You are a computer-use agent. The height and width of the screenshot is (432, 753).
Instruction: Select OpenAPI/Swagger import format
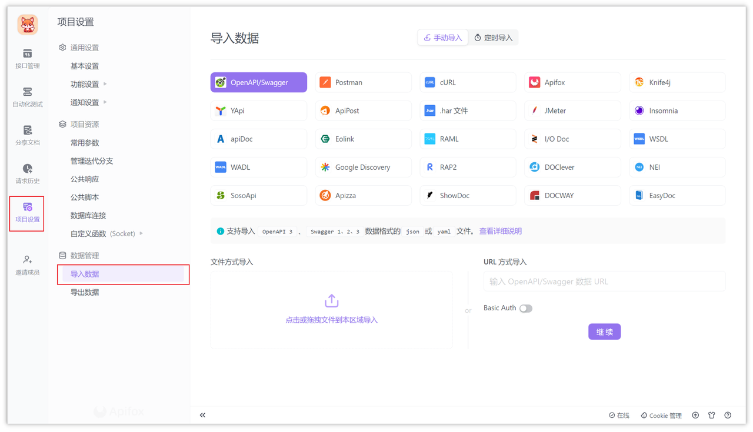pos(259,82)
